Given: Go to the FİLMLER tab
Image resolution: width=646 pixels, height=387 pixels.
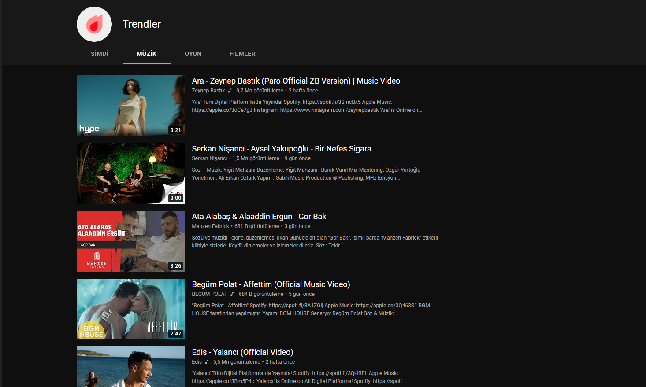Looking at the screenshot, I should pos(242,54).
